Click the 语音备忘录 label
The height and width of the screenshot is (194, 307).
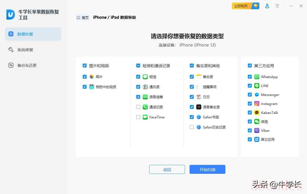coord(211,107)
